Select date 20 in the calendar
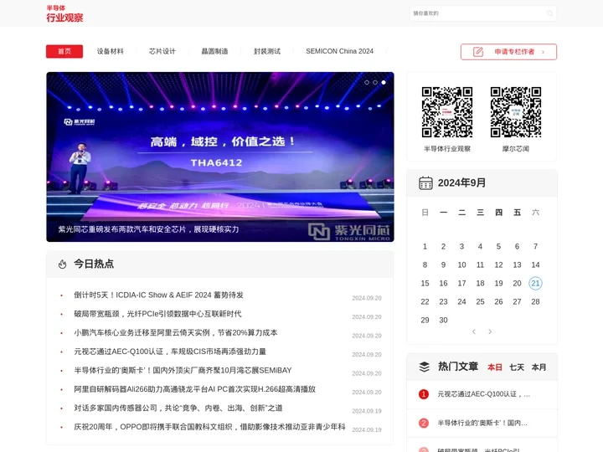Screen dimensions: 603x452 pos(517,283)
